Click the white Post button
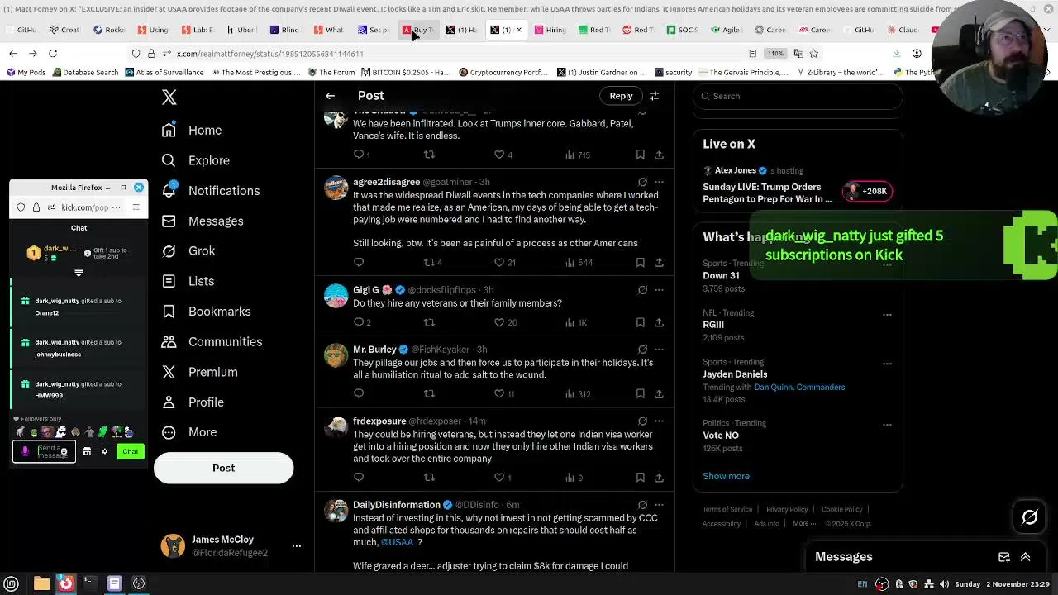The height and width of the screenshot is (595, 1058). pyautogui.click(x=223, y=468)
